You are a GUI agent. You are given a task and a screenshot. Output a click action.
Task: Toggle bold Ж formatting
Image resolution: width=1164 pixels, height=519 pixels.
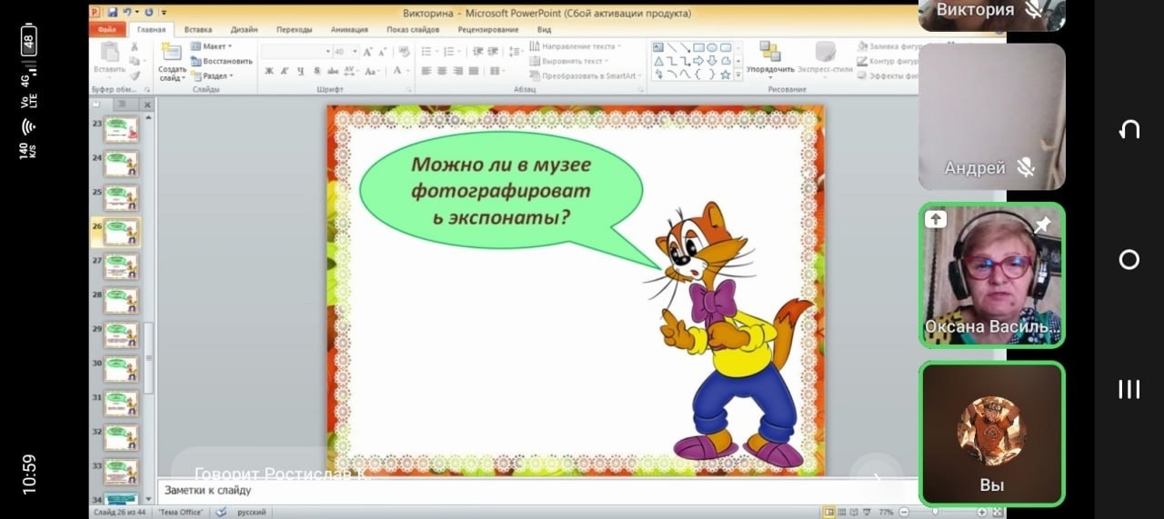[269, 71]
